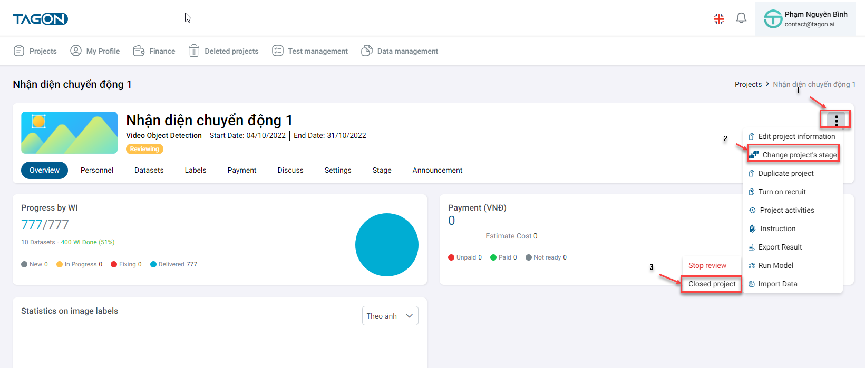Go to the Labels tab

click(195, 170)
